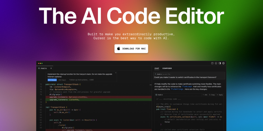Accept the suggested code change
Viewport: 263px width, 131px height.
(x=52, y=80)
